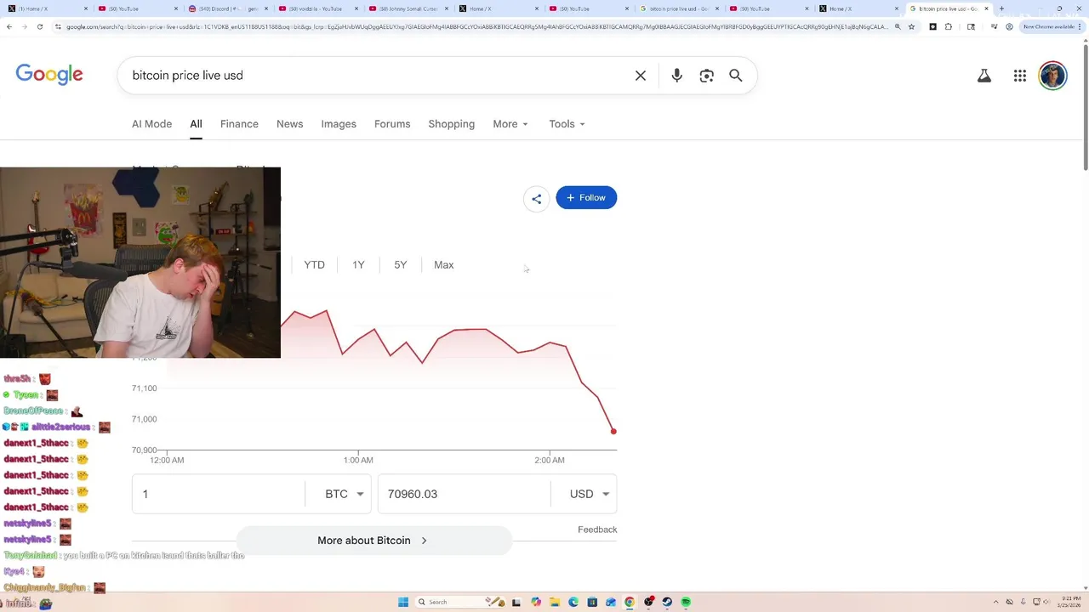
Task: Open Google Lens image search icon
Action: (706, 76)
